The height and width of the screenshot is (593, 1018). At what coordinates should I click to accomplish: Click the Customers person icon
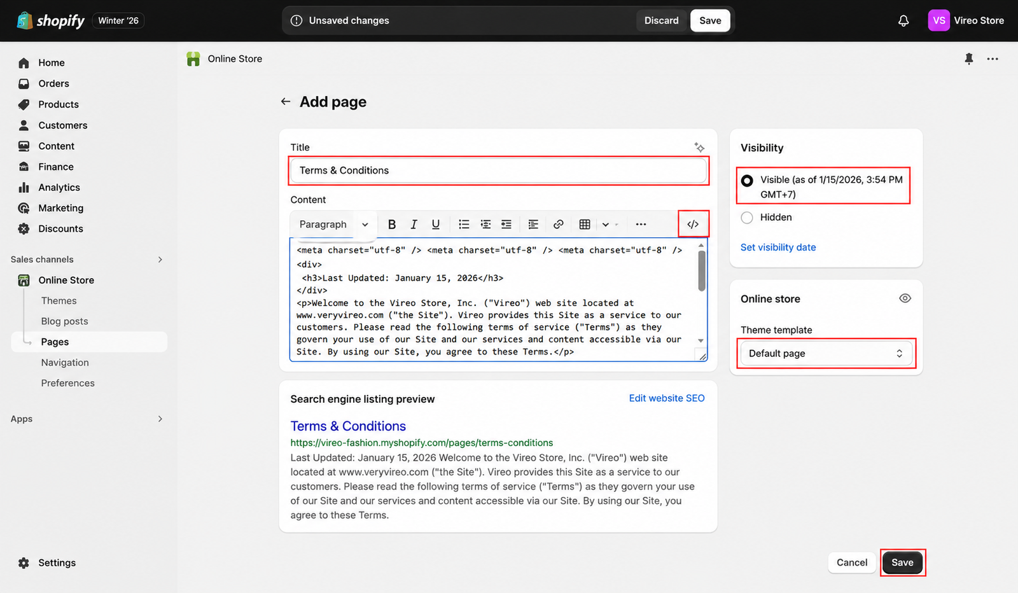coord(24,125)
